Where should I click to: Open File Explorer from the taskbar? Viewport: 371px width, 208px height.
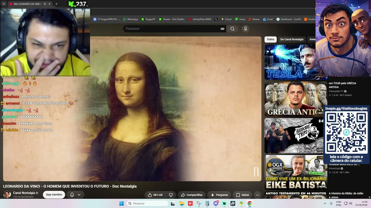tap(182, 203)
